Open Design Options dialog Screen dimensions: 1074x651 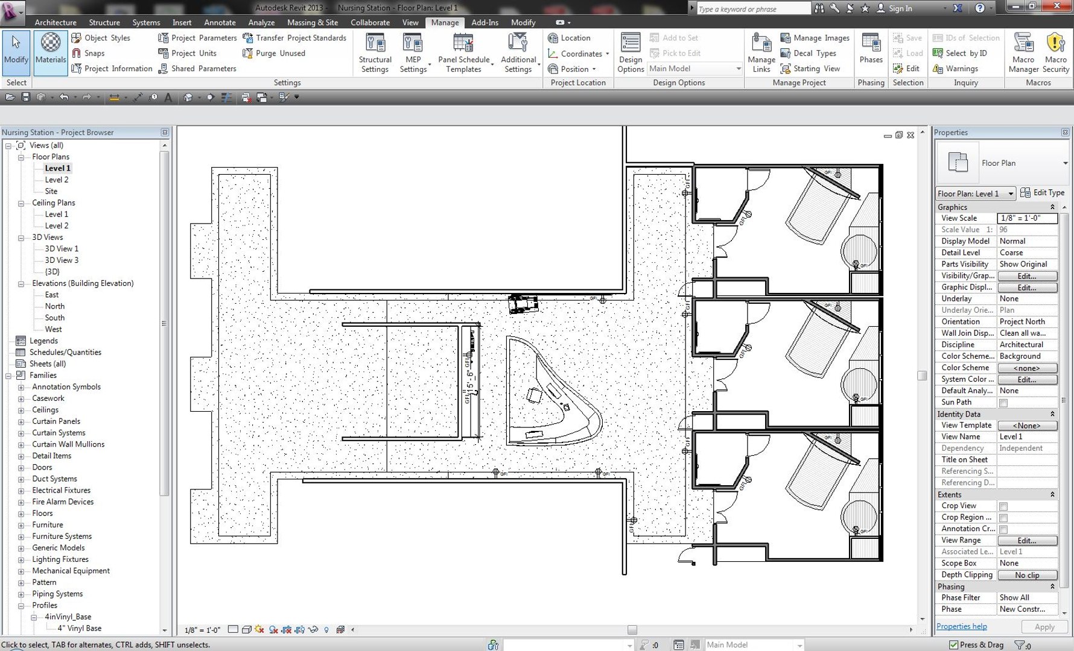tap(631, 53)
